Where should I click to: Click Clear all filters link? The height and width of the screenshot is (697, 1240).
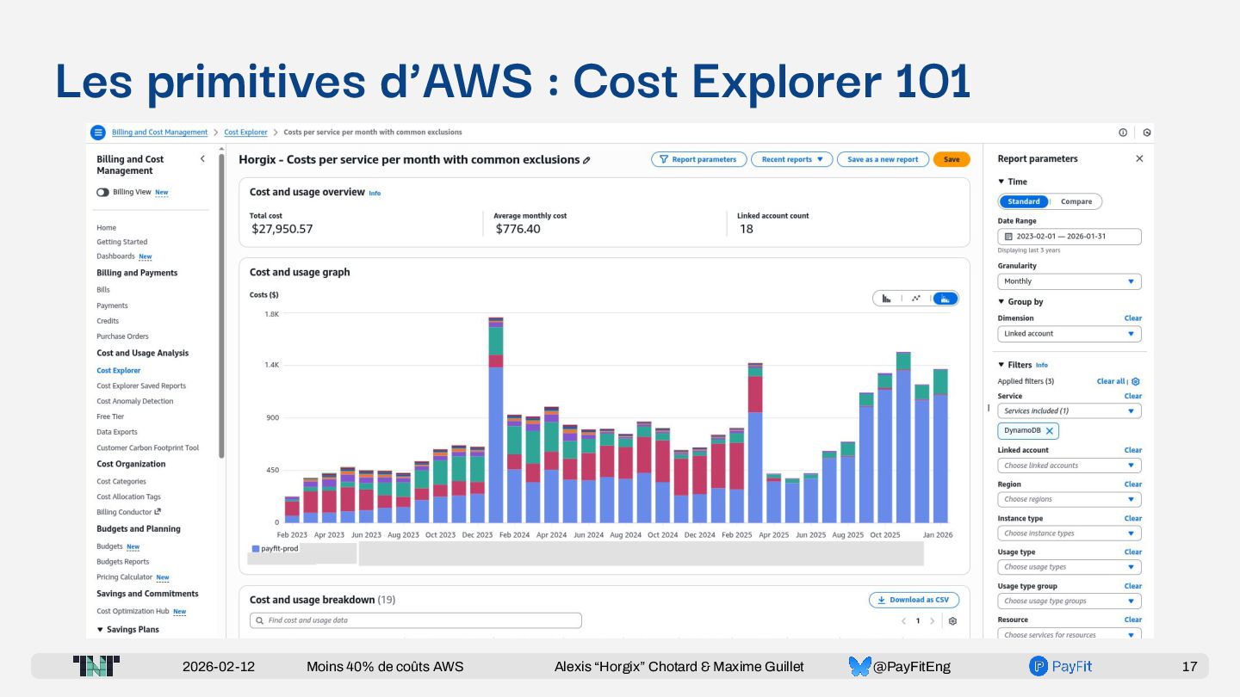click(x=1111, y=381)
